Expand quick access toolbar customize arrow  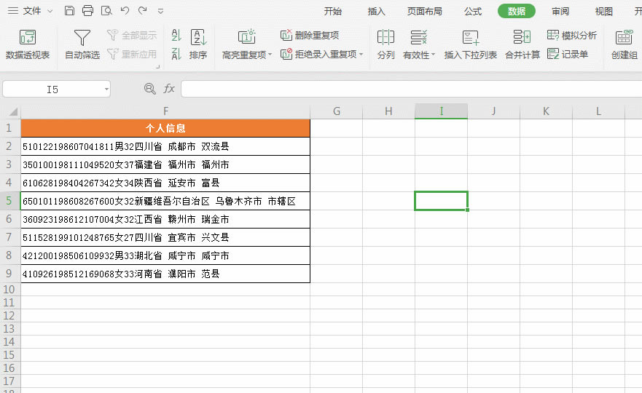pyautogui.click(x=160, y=12)
